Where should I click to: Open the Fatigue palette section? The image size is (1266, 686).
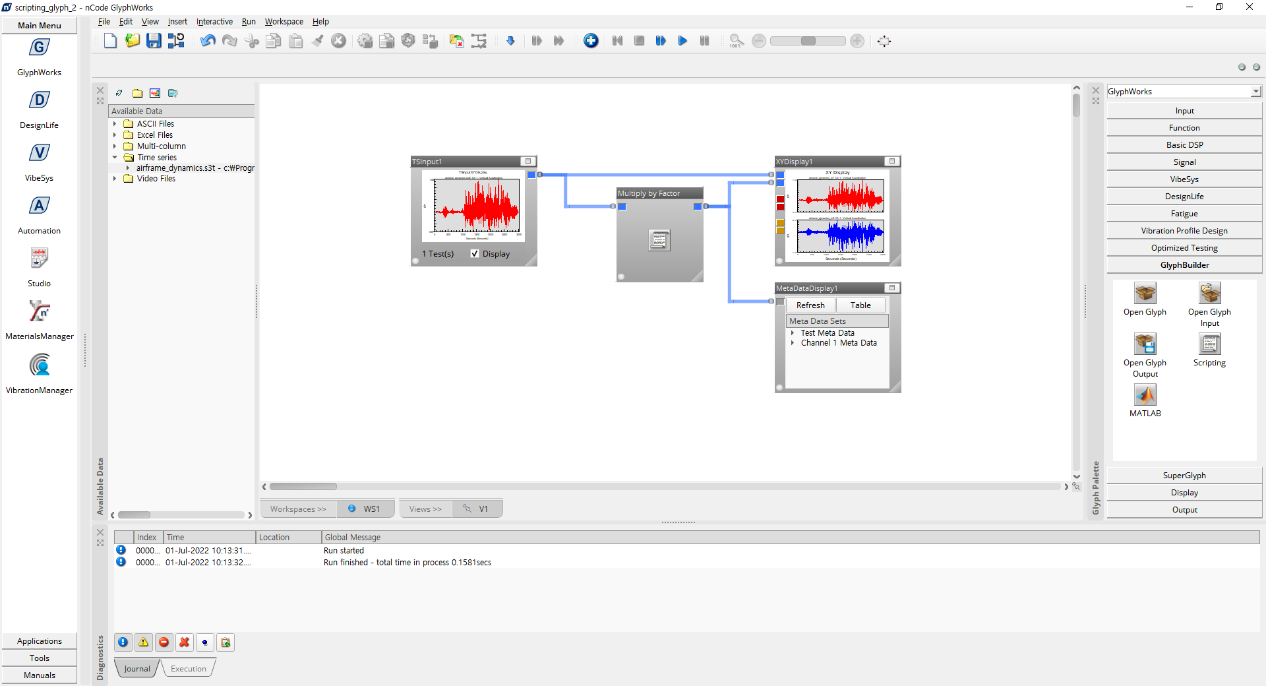(1184, 214)
